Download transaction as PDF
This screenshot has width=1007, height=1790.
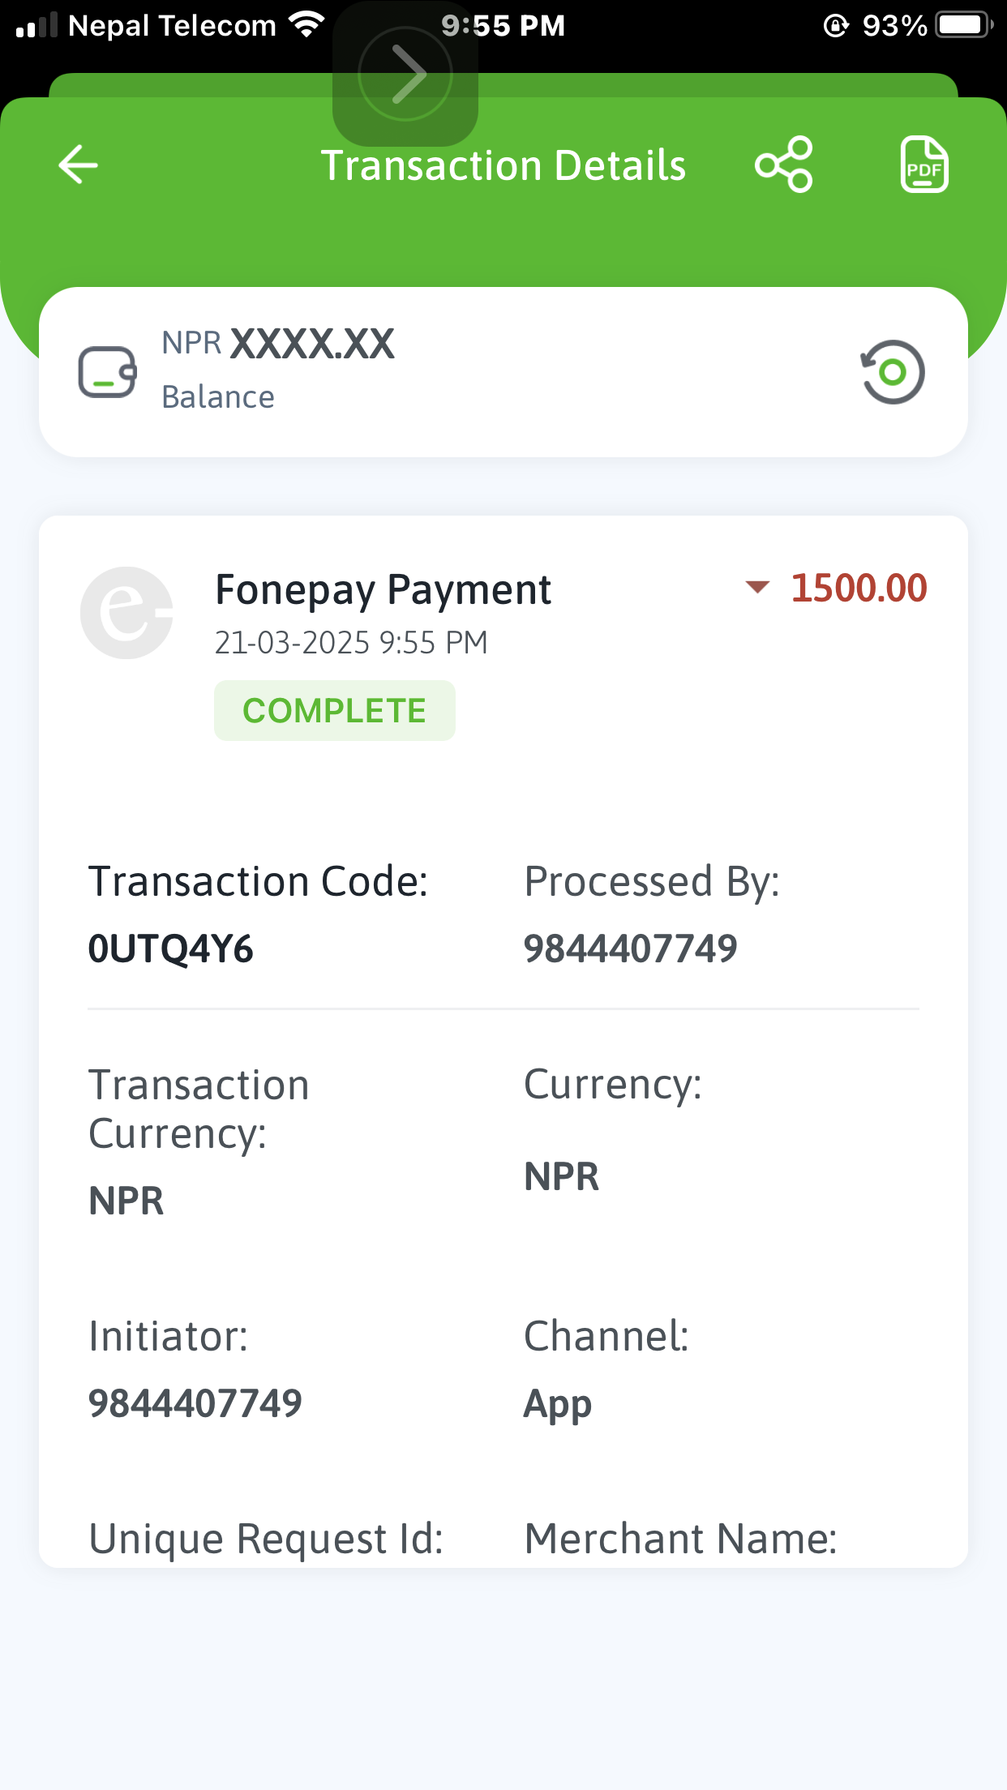tap(924, 165)
